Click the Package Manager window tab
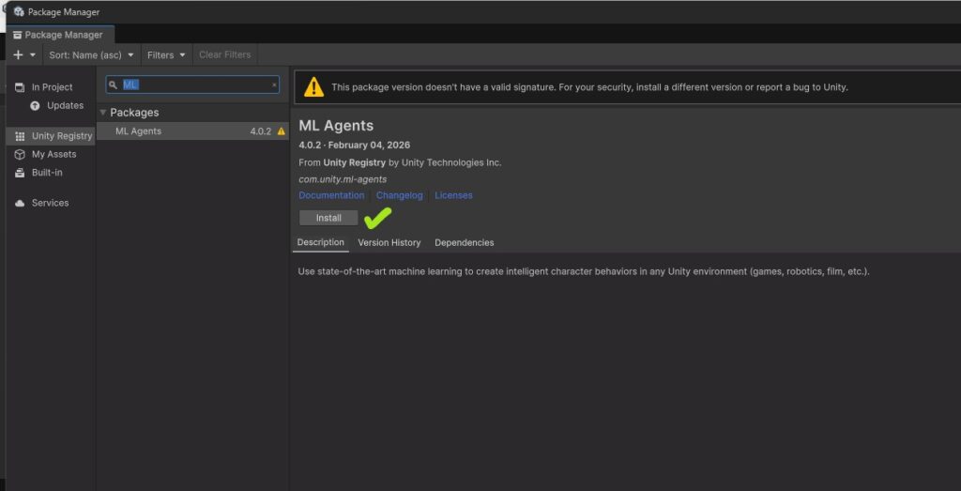 coord(58,35)
